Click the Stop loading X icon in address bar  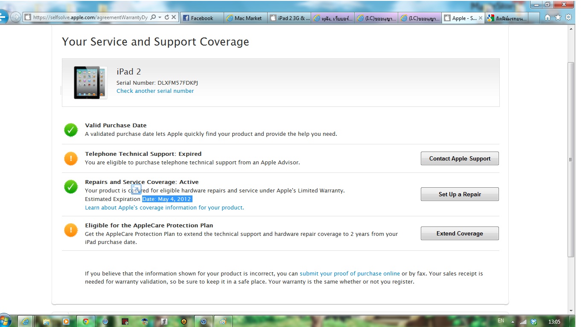[x=174, y=17]
